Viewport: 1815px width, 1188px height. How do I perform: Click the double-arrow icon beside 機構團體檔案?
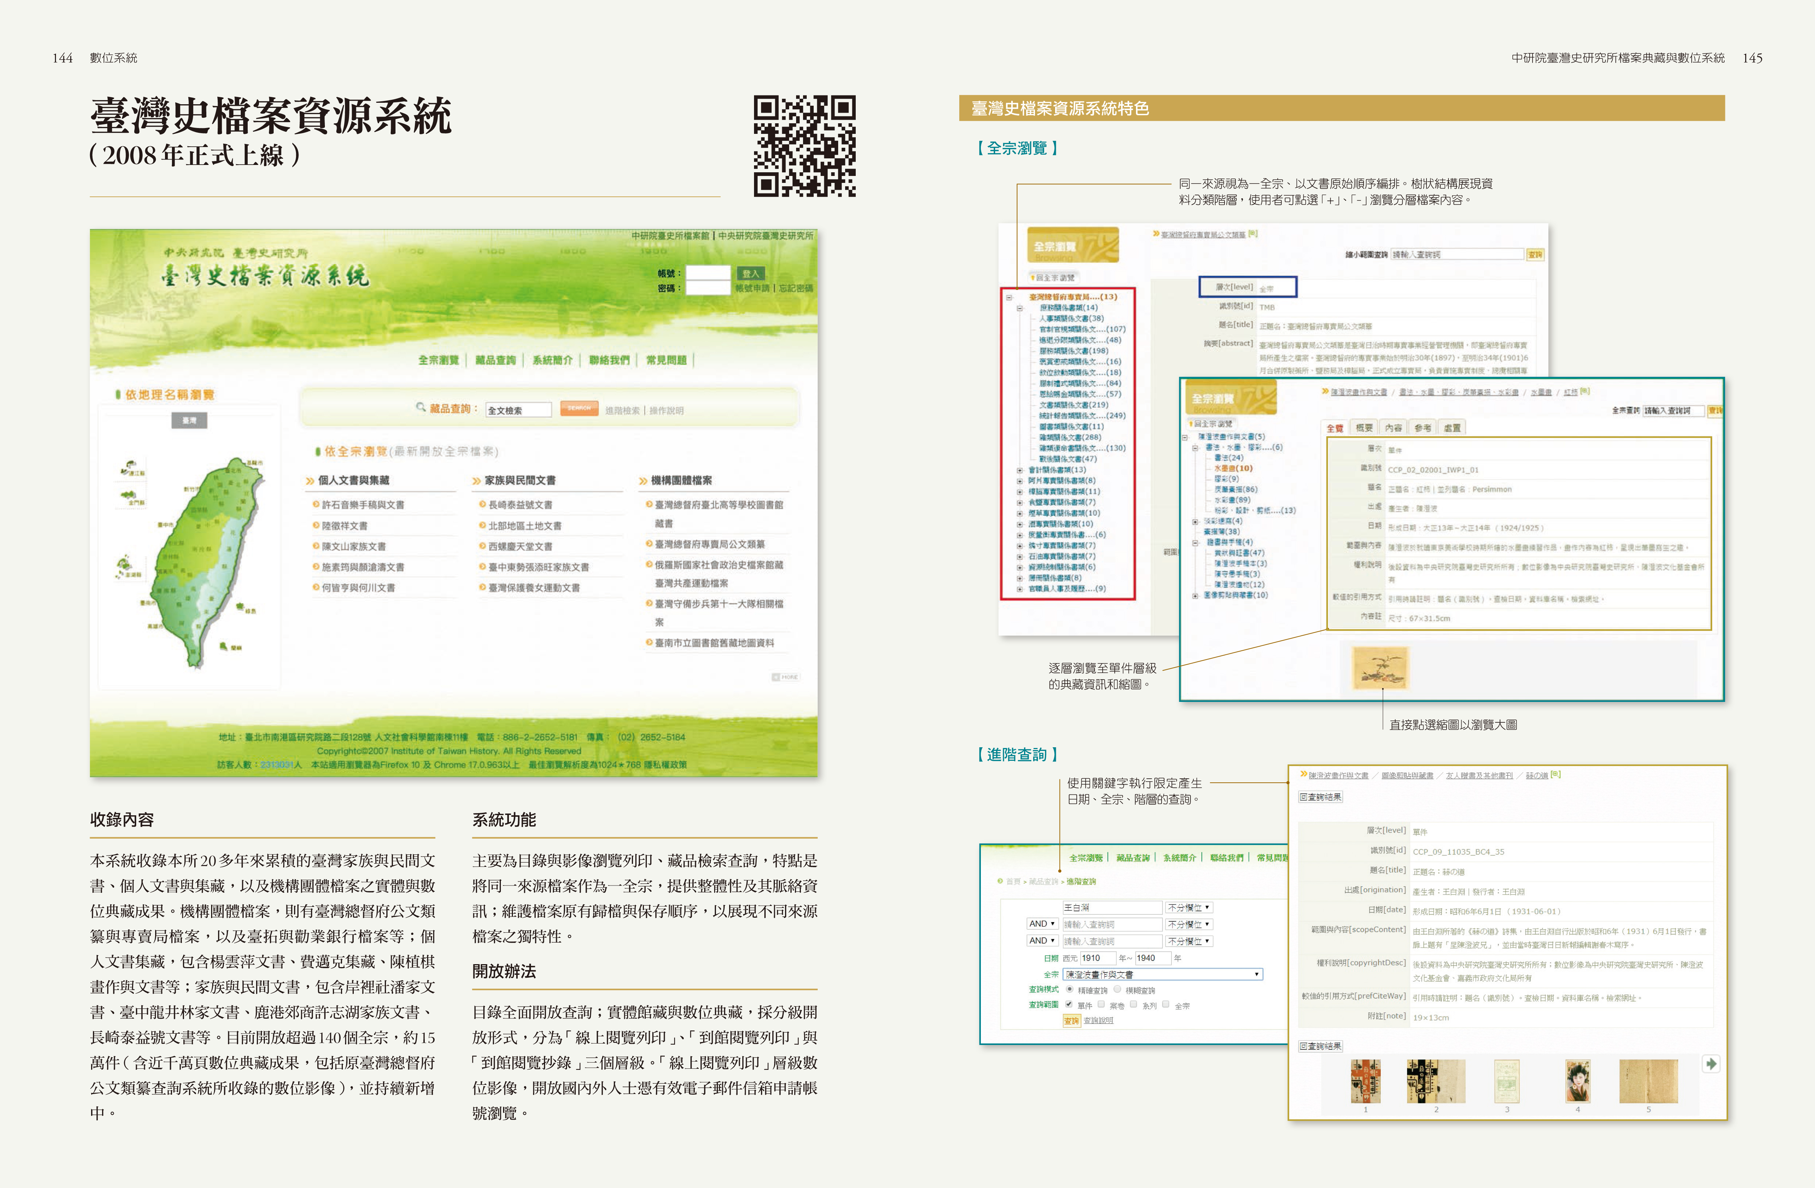pyautogui.click(x=643, y=480)
